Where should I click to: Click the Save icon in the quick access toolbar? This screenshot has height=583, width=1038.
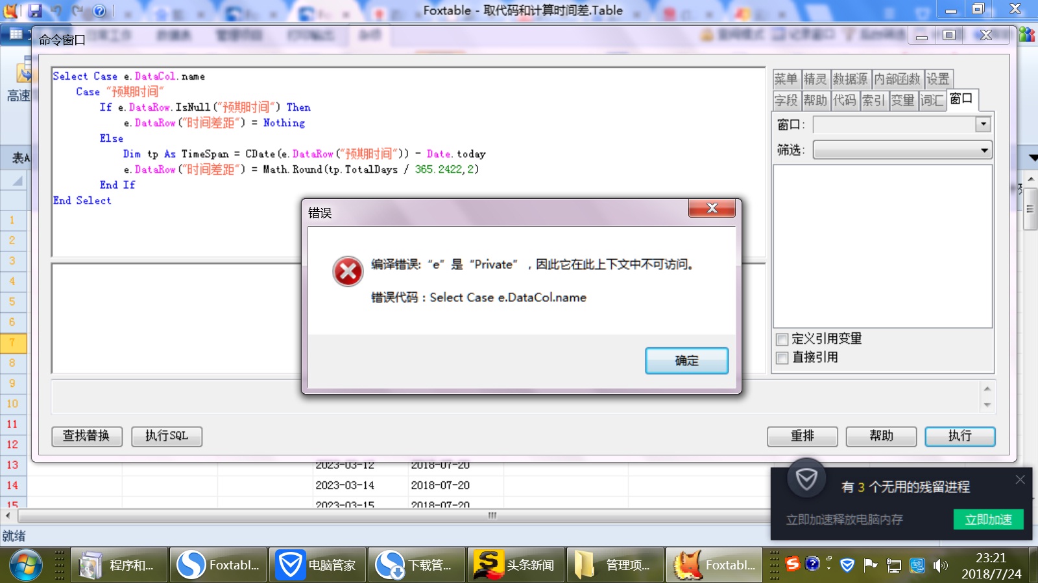35,10
